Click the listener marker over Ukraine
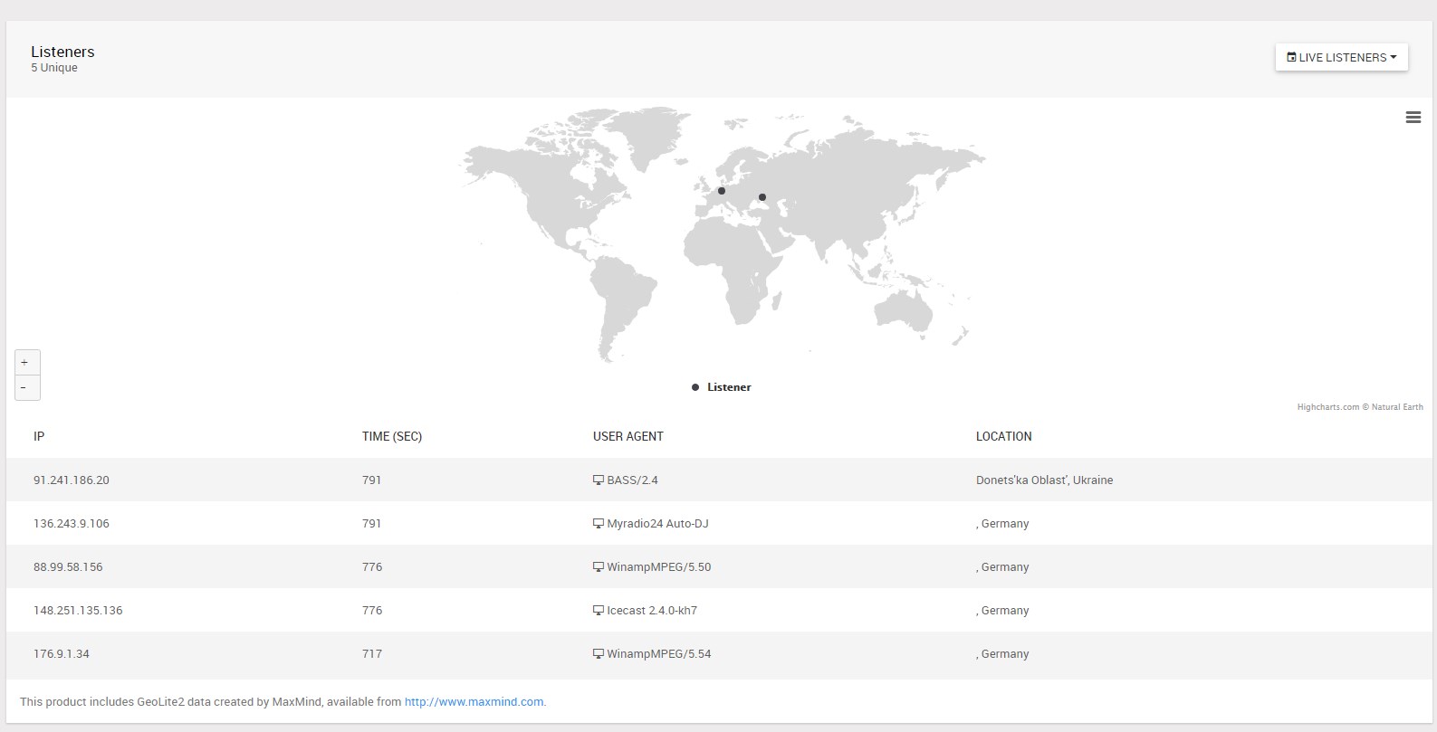The width and height of the screenshot is (1437, 732). click(x=762, y=197)
